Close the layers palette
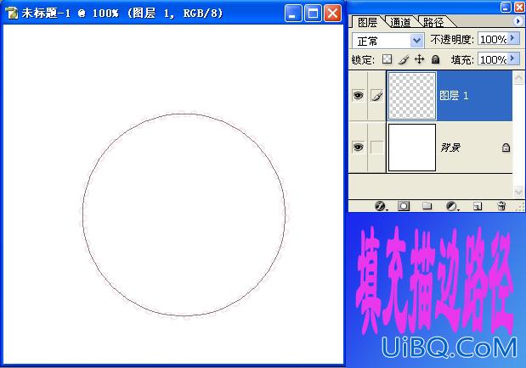Image resolution: width=526 pixels, height=368 pixels. click(x=519, y=7)
